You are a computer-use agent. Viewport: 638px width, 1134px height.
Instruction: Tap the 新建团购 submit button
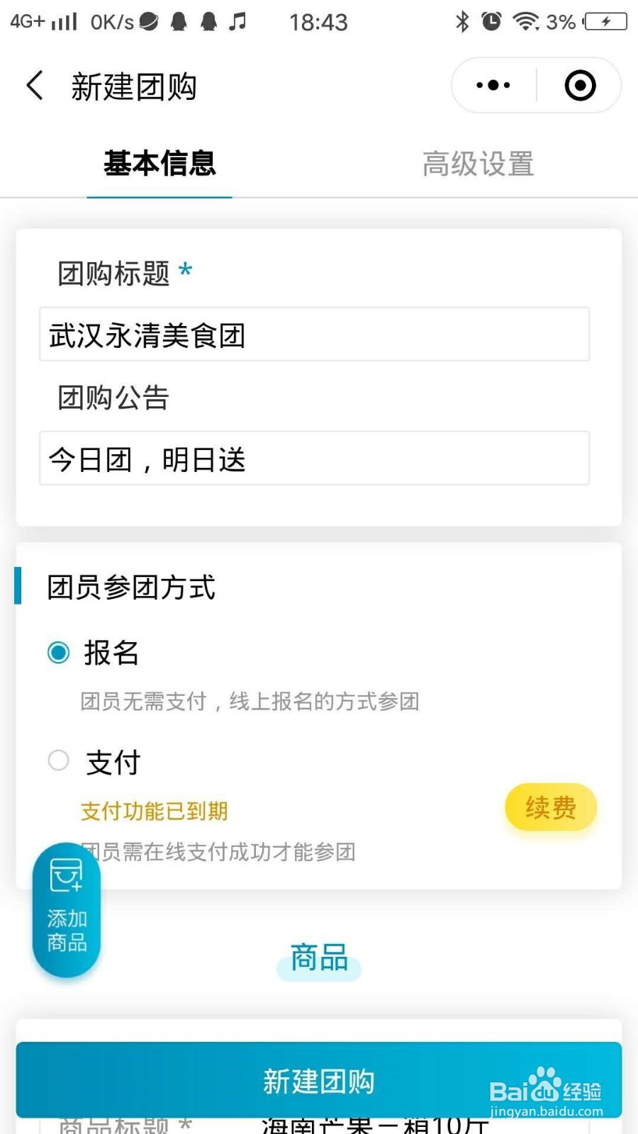[319, 1080]
